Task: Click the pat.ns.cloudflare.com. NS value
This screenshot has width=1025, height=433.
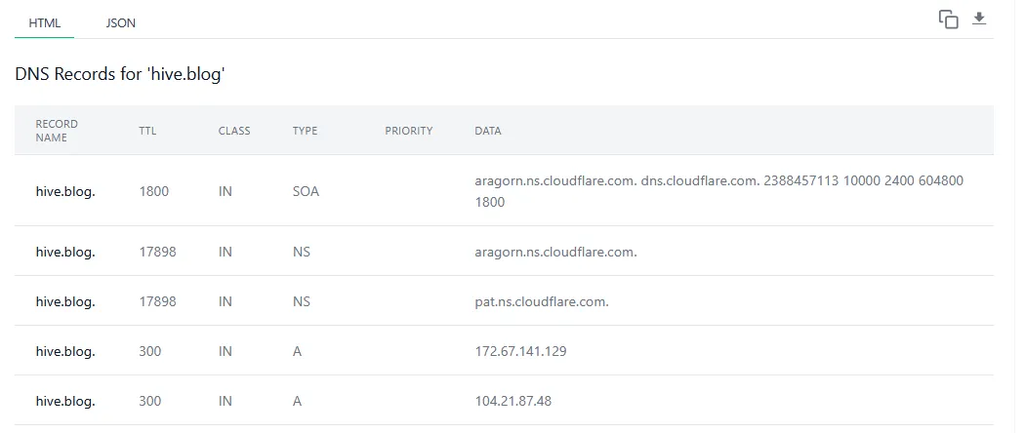Action: point(542,301)
